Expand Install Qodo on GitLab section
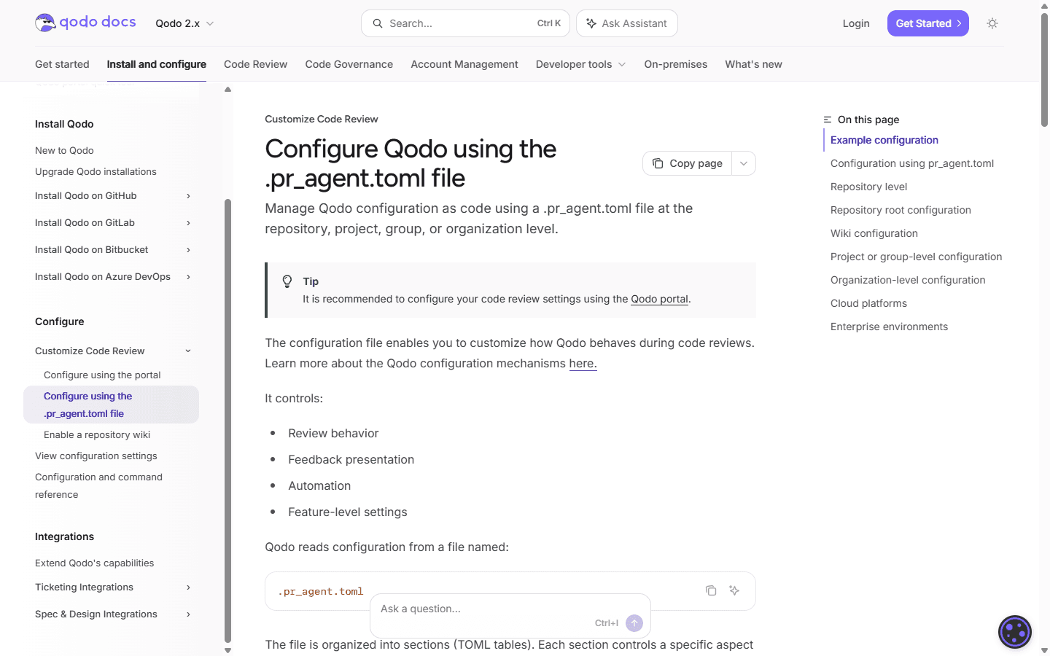This screenshot has width=1050, height=656. [x=188, y=223]
